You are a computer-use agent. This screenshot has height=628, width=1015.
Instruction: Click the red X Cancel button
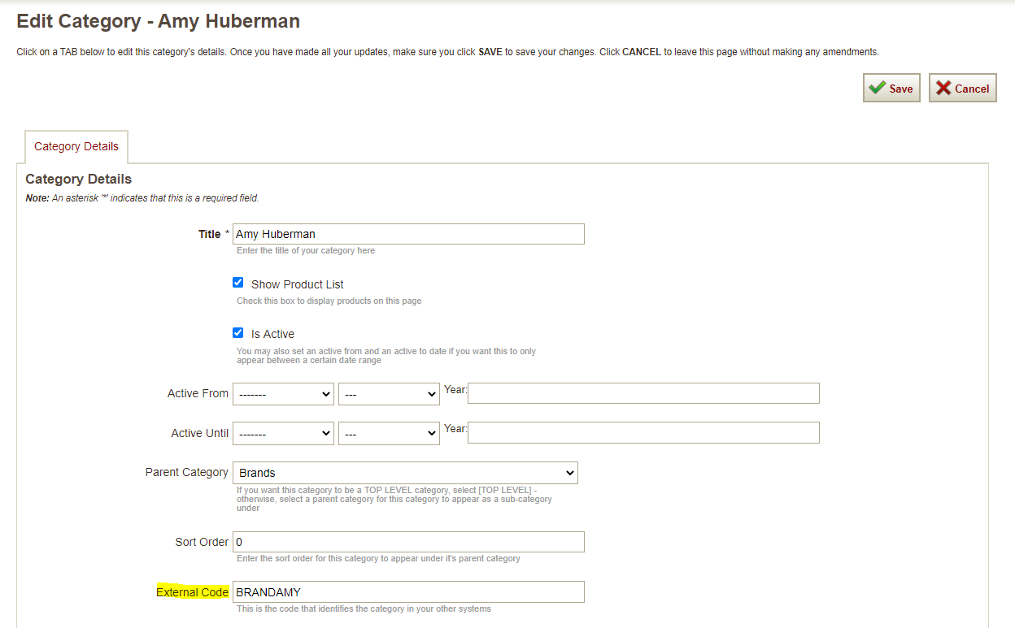963,89
